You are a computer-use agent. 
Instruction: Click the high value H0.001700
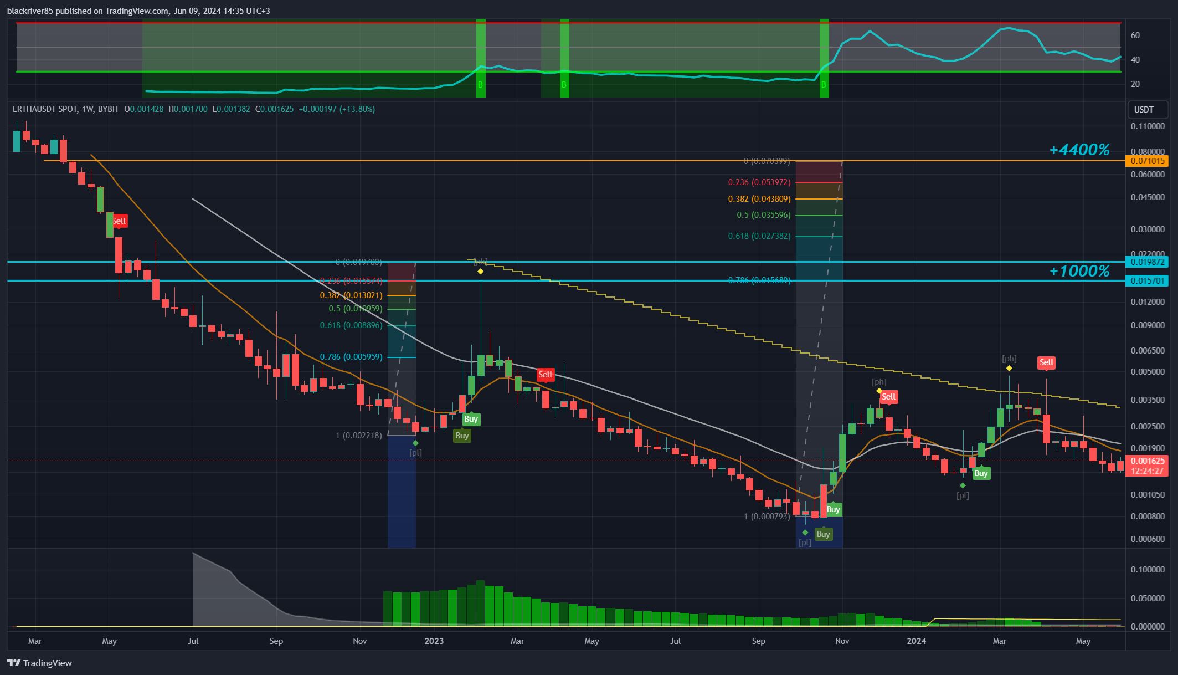point(188,109)
